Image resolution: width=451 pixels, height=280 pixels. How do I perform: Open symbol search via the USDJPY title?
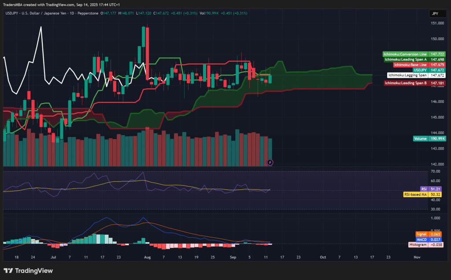(x=12, y=13)
